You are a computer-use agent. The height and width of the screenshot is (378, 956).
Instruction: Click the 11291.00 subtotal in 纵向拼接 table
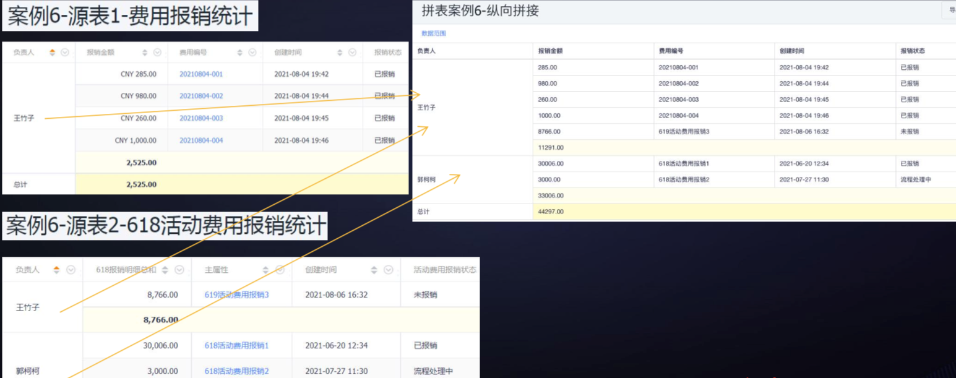click(x=551, y=147)
